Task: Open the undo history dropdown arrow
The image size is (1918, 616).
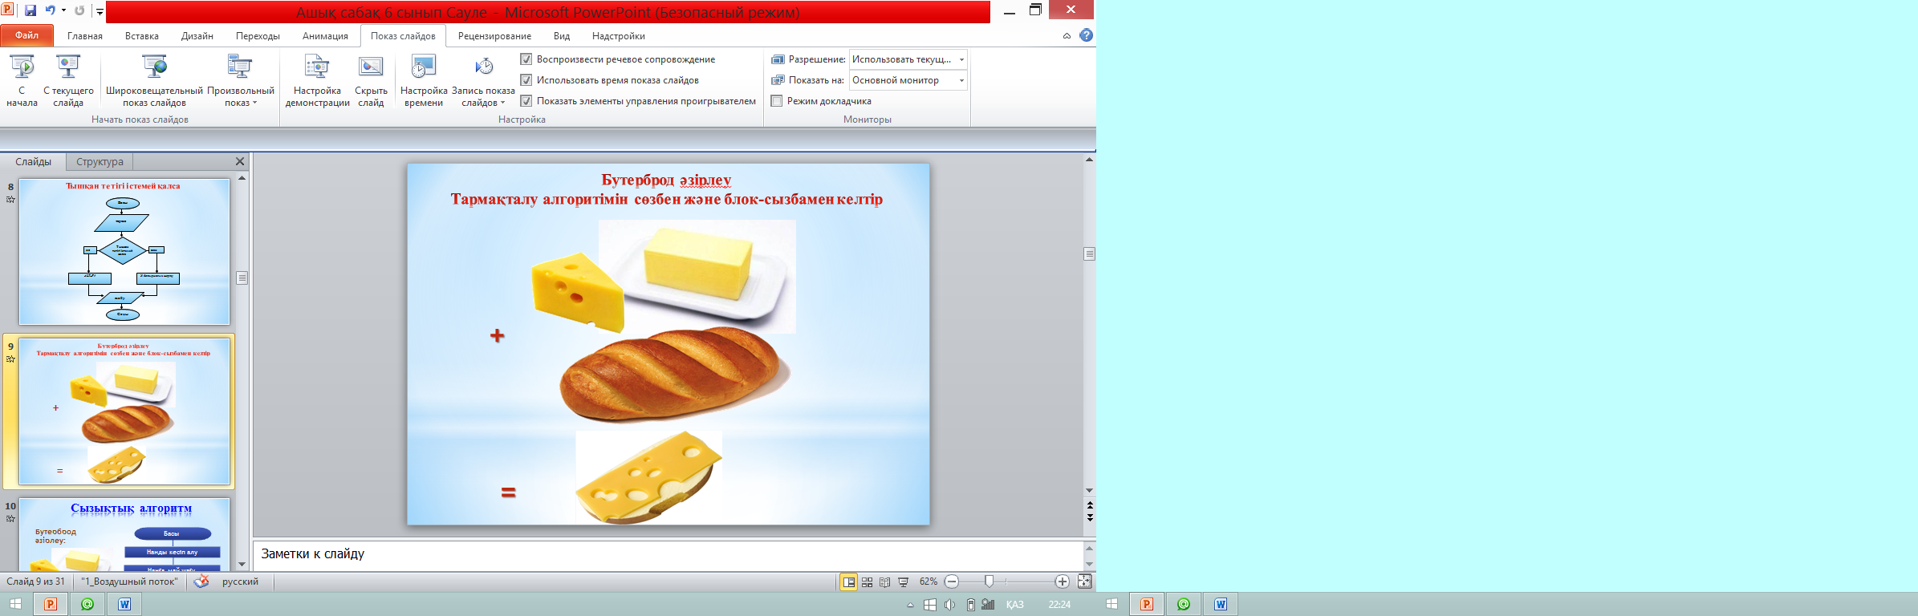Action: coord(63,10)
